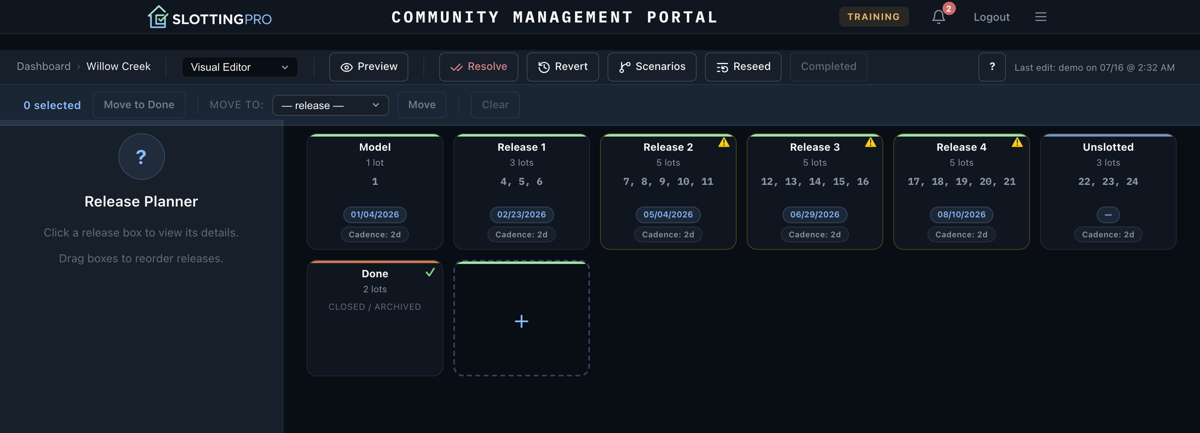Click Unslotted Cadence: 2d pill
Screen dimensions: 1200x433
point(1108,235)
